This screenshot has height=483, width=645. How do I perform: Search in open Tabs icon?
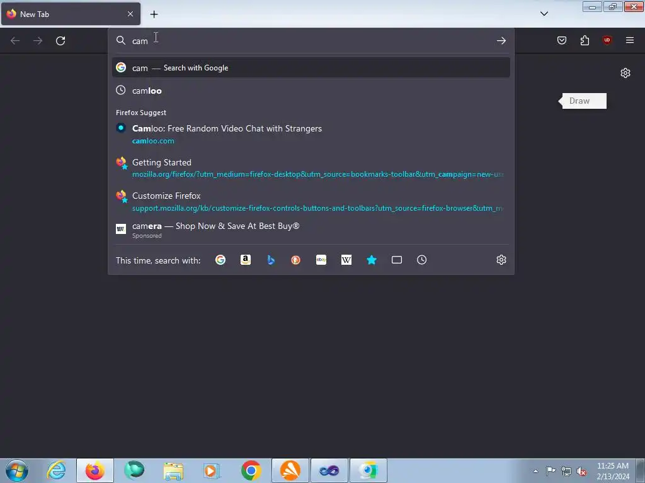pos(397,260)
